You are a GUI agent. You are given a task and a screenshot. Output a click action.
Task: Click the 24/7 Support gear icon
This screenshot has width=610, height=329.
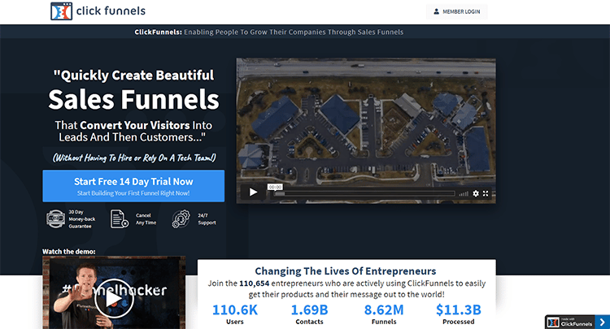click(180, 219)
